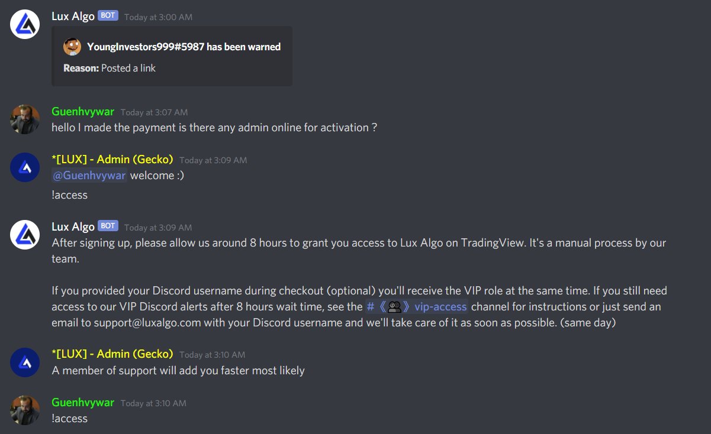Click Admin Gecko avatar beside support member message
Screen dimensions: 711x434
(x=25, y=362)
